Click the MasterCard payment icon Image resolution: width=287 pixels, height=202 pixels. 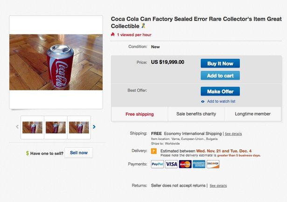[x=185, y=164]
